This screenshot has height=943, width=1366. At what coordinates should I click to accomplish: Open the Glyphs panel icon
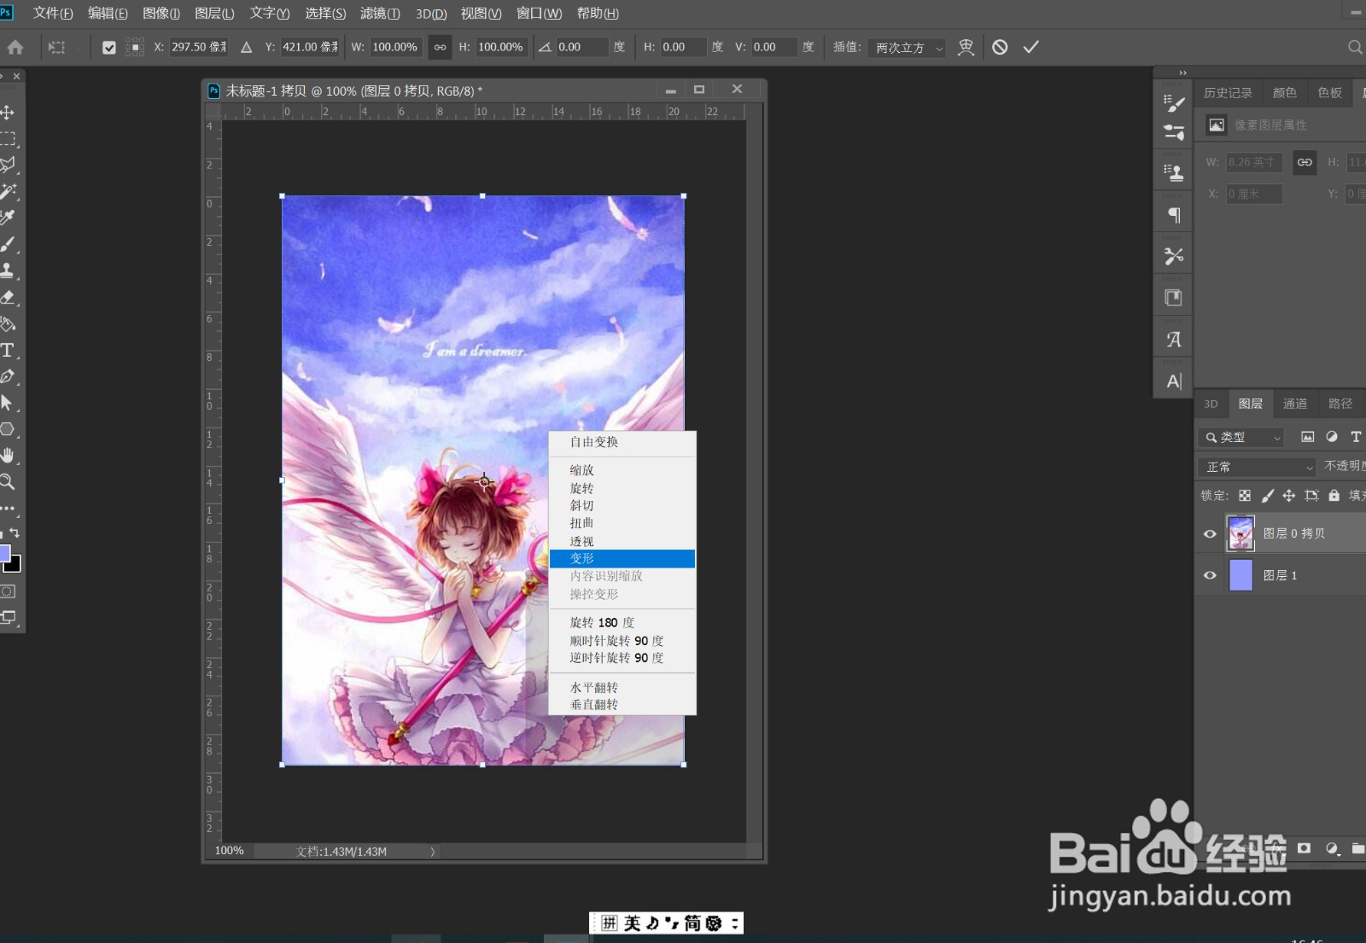(1174, 339)
